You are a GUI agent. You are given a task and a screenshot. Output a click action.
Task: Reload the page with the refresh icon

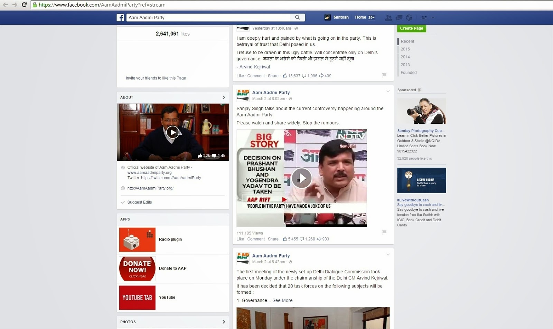[24, 5]
